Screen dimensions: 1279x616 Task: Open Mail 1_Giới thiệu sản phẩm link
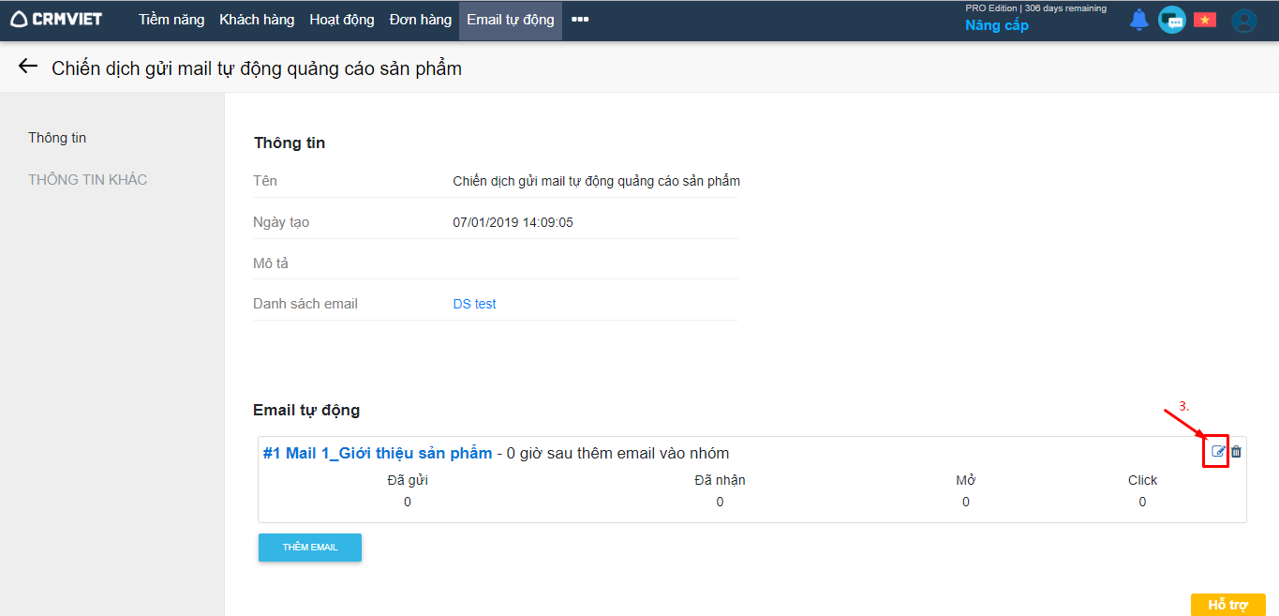tap(378, 453)
